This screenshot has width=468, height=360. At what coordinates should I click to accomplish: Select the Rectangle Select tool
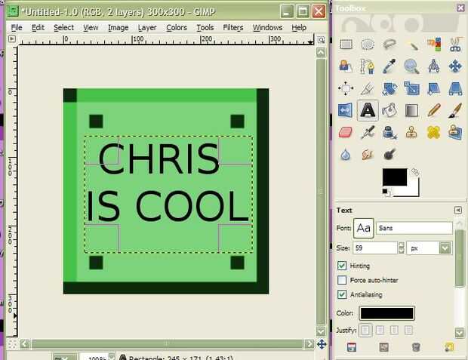click(x=346, y=45)
